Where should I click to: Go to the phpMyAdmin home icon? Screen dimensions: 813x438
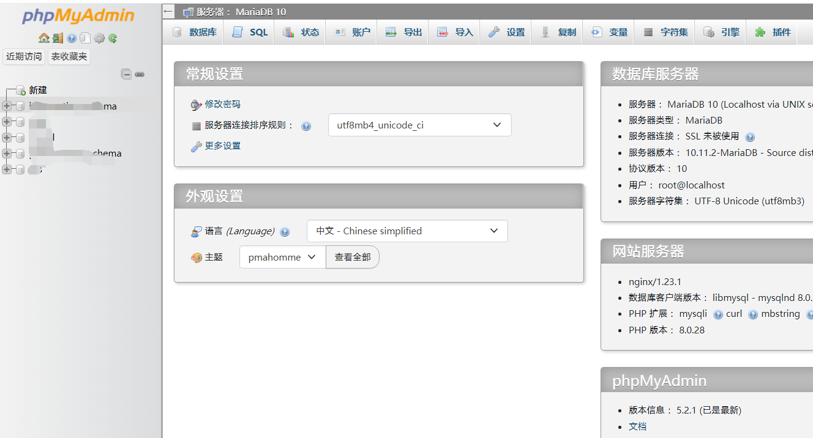(44, 38)
